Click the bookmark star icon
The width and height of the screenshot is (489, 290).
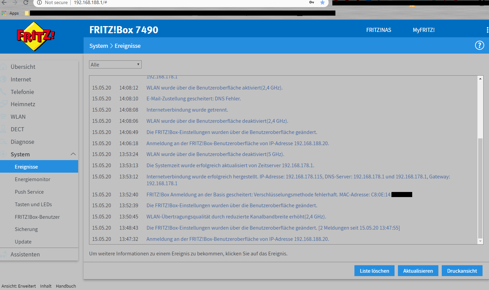pos(322,2)
